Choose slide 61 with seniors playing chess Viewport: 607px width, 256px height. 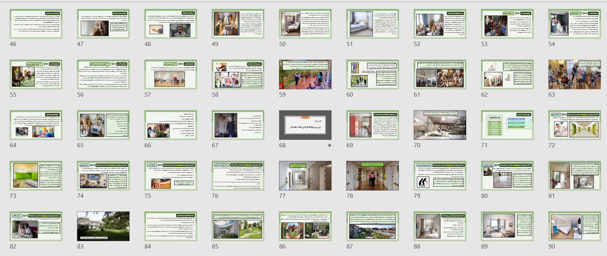click(x=440, y=74)
